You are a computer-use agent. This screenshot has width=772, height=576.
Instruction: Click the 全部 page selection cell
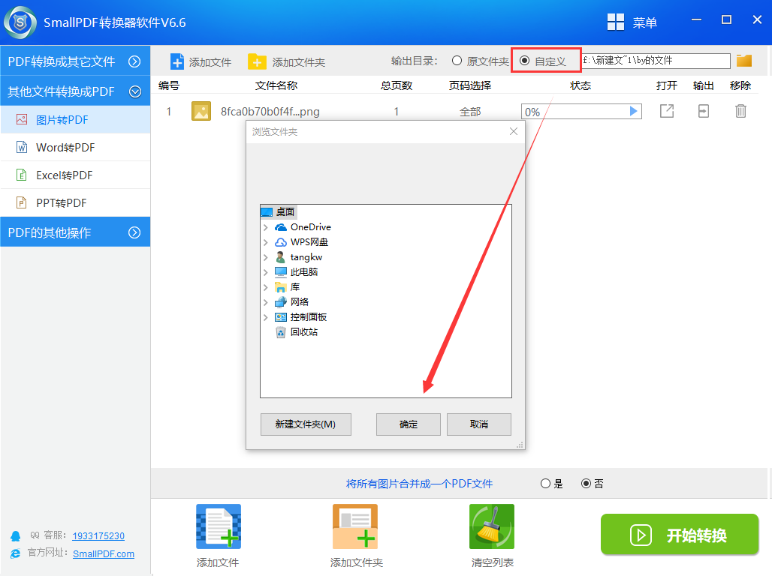click(470, 112)
